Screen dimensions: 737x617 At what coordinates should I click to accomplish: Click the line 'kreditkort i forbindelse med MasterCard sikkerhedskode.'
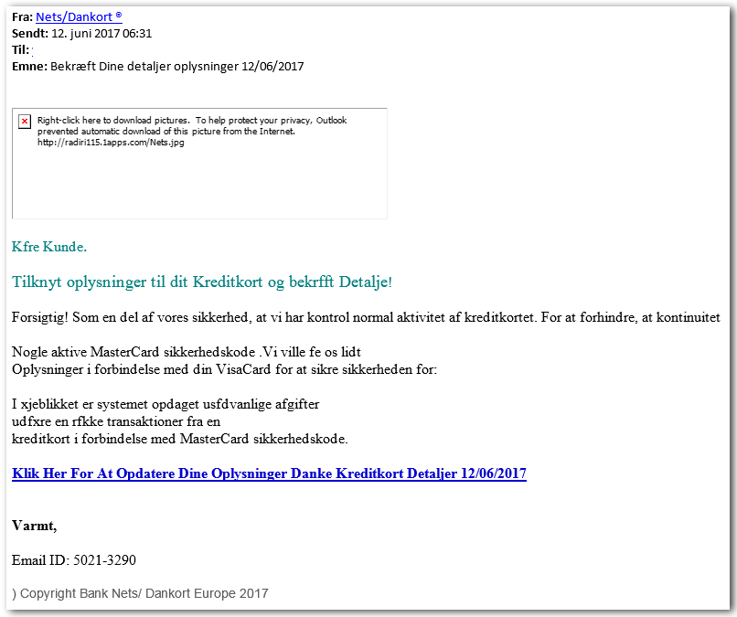click(x=180, y=439)
